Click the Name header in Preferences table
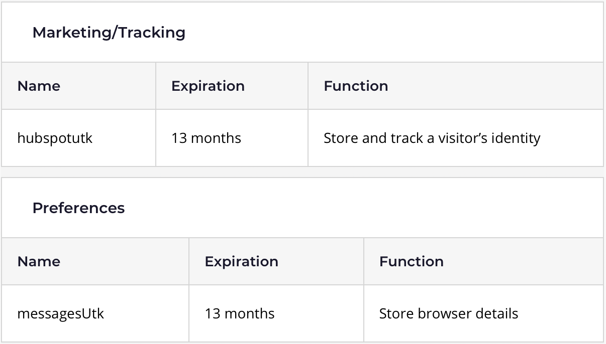Screen dimensions: 606x344 (39, 262)
